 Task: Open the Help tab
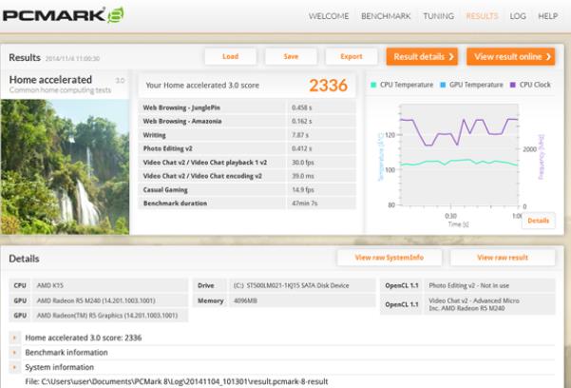(x=548, y=16)
